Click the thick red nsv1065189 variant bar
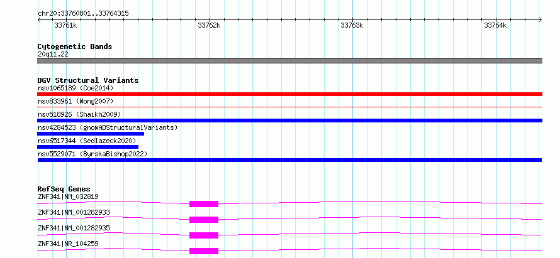Image resolution: width=560 pixels, height=258 pixels. tap(289, 94)
